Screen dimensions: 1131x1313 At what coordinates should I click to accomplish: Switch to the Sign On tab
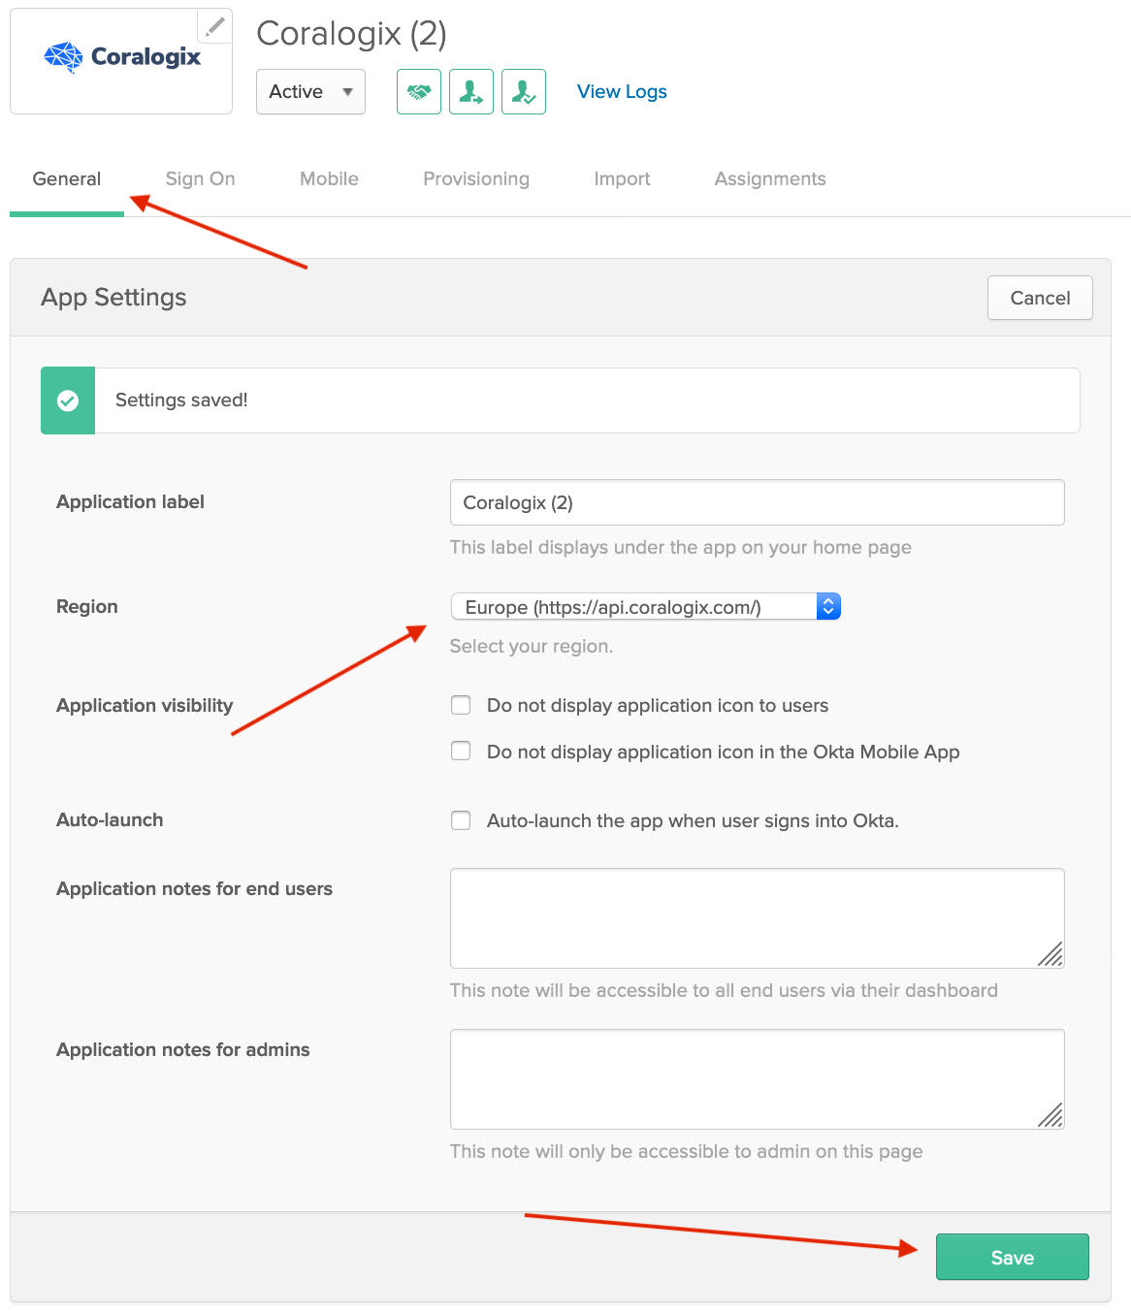(x=200, y=179)
